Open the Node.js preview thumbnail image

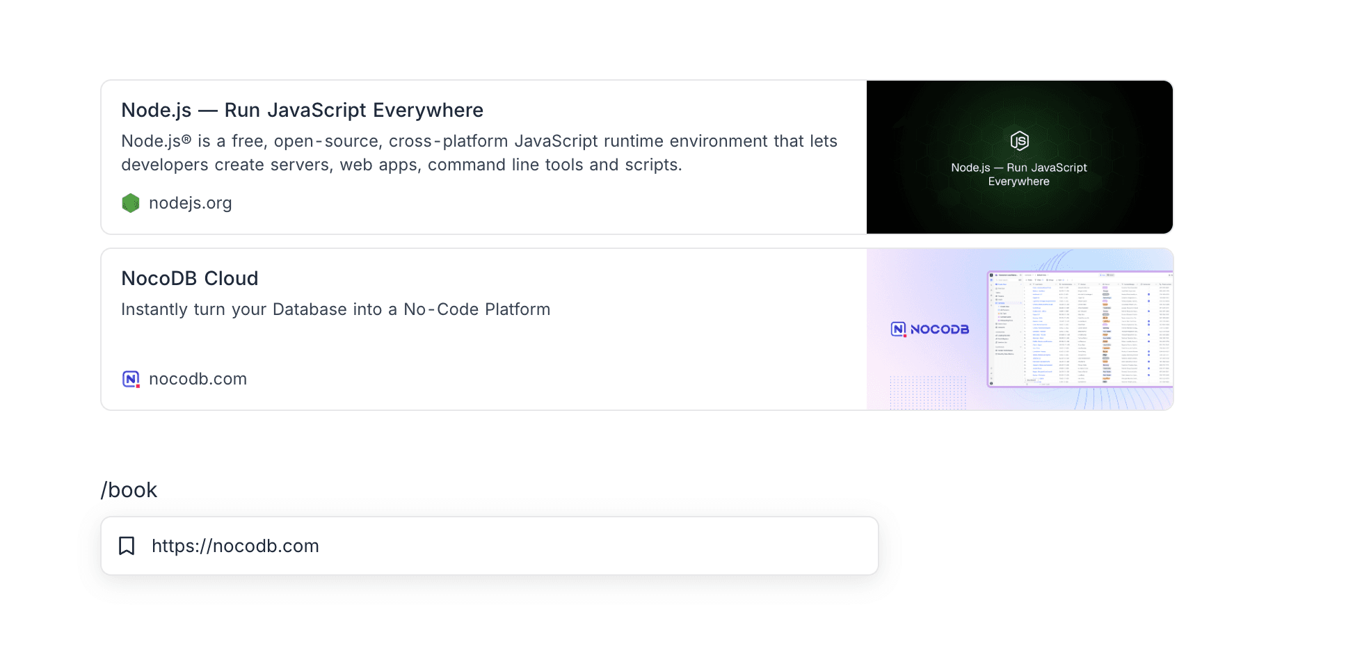[1019, 157]
